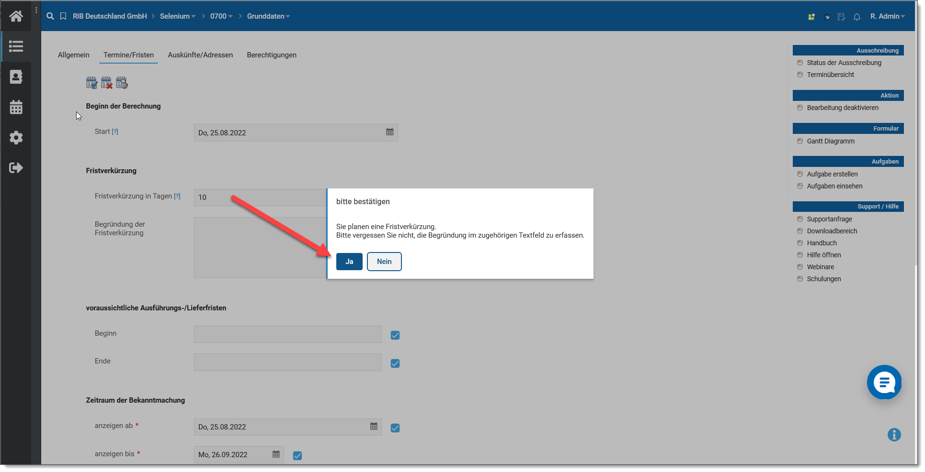Open the notifications bell
The width and height of the screenshot is (925, 472).
pyautogui.click(x=857, y=17)
